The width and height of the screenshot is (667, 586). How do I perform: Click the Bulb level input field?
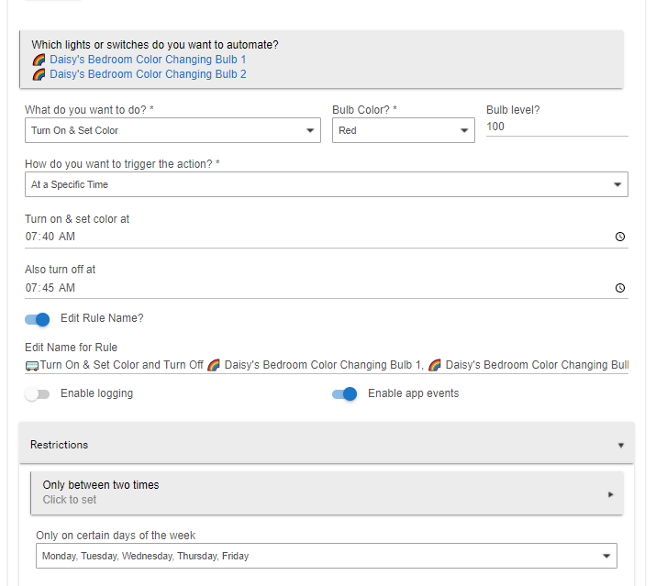coord(556,127)
